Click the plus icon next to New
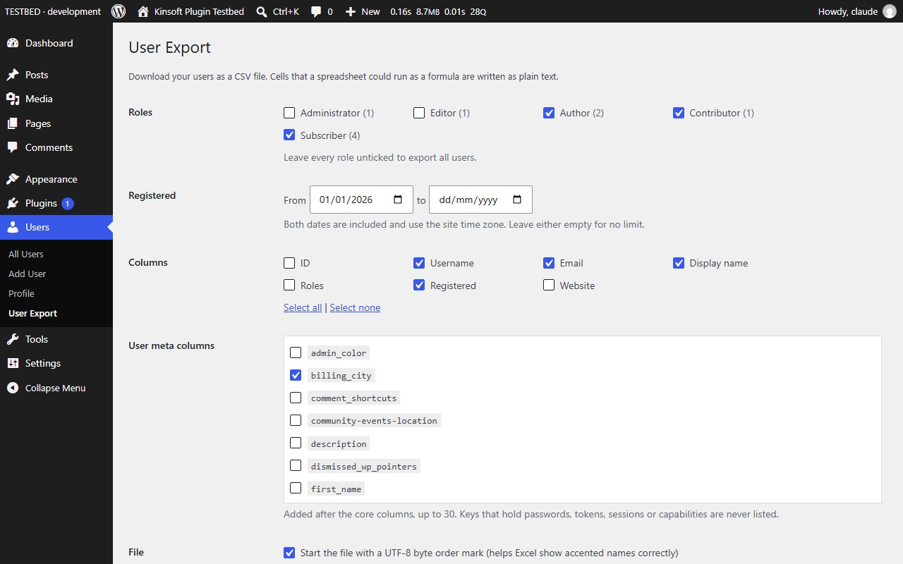This screenshot has height=564, width=903. [351, 11]
